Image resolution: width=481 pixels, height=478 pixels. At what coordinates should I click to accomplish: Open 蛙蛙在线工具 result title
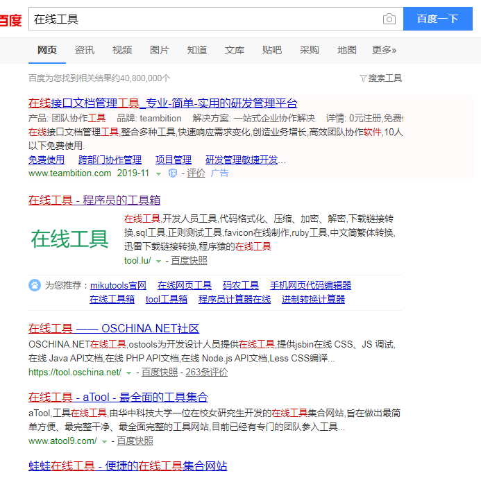(128, 466)
